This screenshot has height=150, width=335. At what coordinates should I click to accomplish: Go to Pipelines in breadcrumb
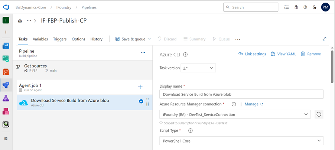(89, 7)
